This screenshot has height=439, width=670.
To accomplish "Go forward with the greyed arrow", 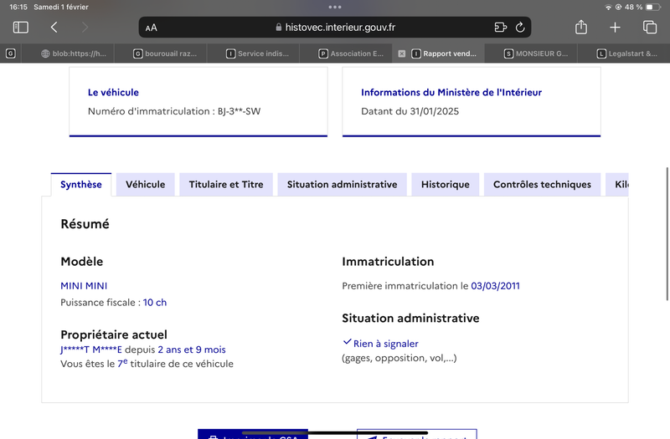I will click(85, 28).
